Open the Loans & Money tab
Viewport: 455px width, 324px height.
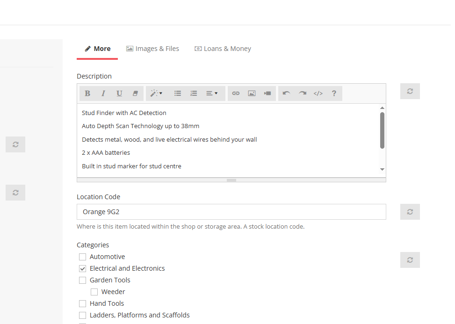pos(223,49)
